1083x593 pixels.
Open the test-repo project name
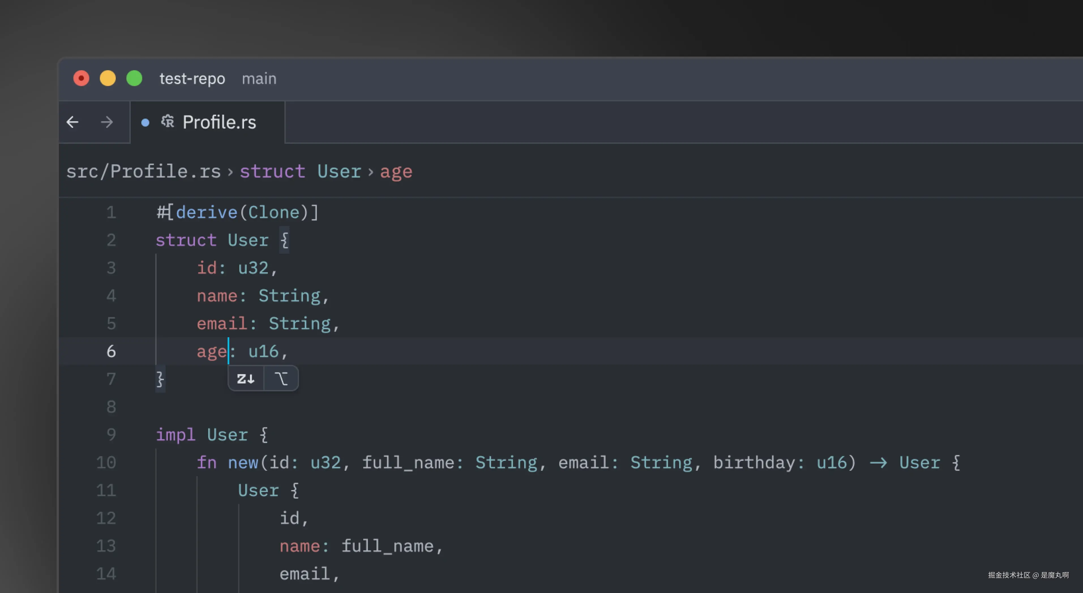tap(192, 79)
